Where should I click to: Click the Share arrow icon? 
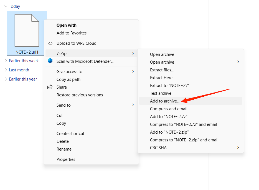point(50,87)
